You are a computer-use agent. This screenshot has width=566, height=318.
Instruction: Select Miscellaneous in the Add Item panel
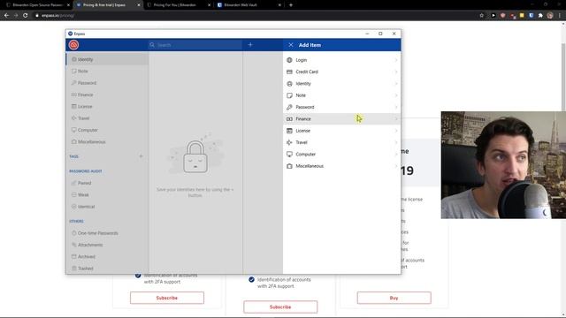(341, 166)
